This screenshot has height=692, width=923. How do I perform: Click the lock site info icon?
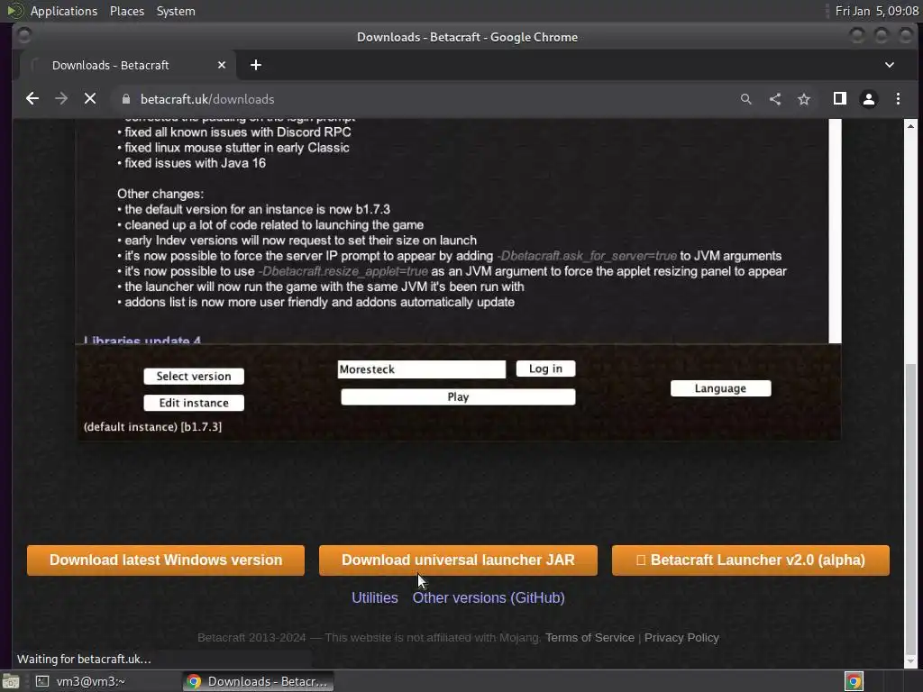(x=125, y=99)
